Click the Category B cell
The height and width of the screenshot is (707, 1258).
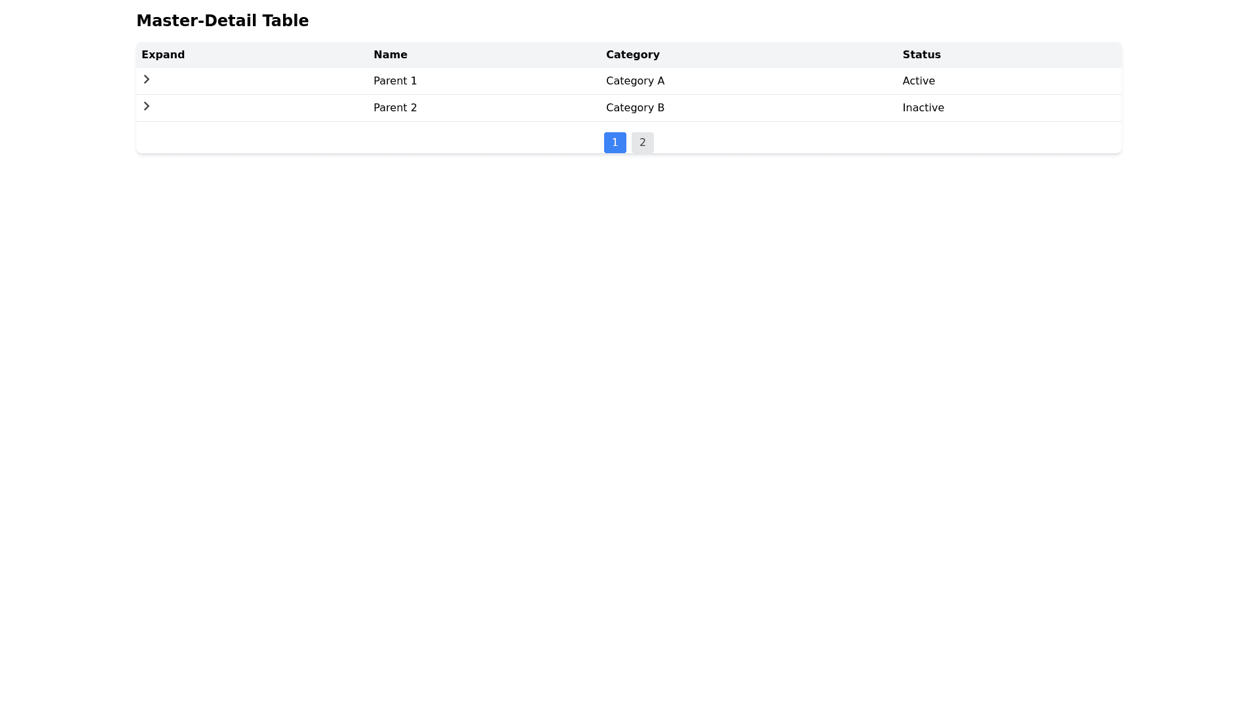pos(635,108)
